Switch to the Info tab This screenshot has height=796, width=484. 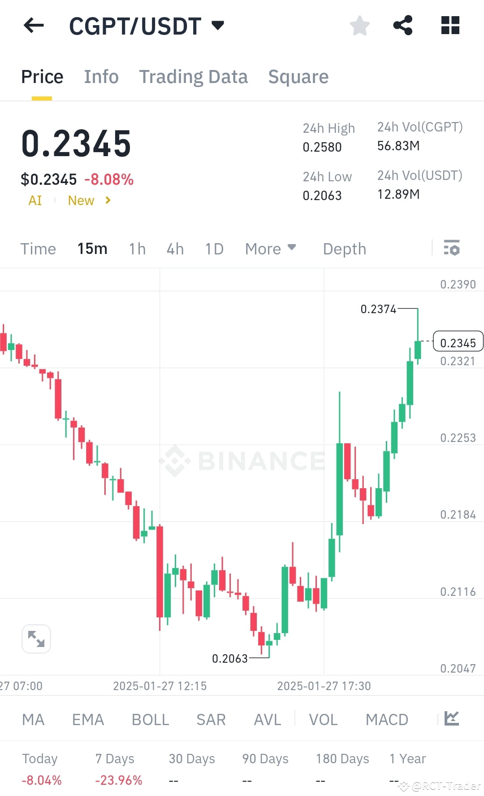tap(101, 76)
